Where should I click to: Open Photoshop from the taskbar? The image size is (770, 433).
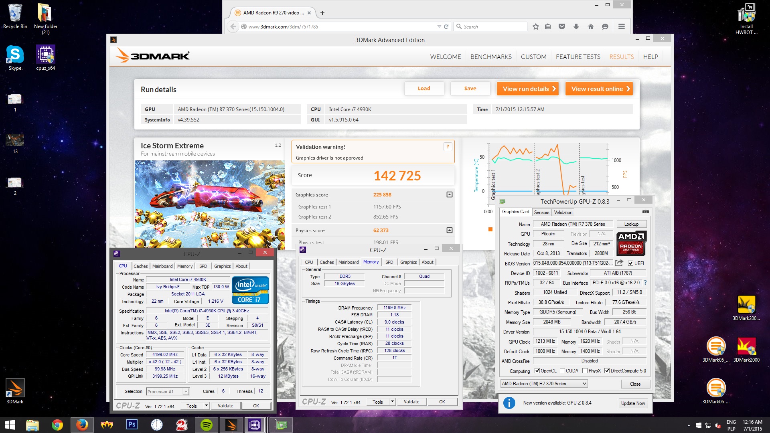[132, 425]
